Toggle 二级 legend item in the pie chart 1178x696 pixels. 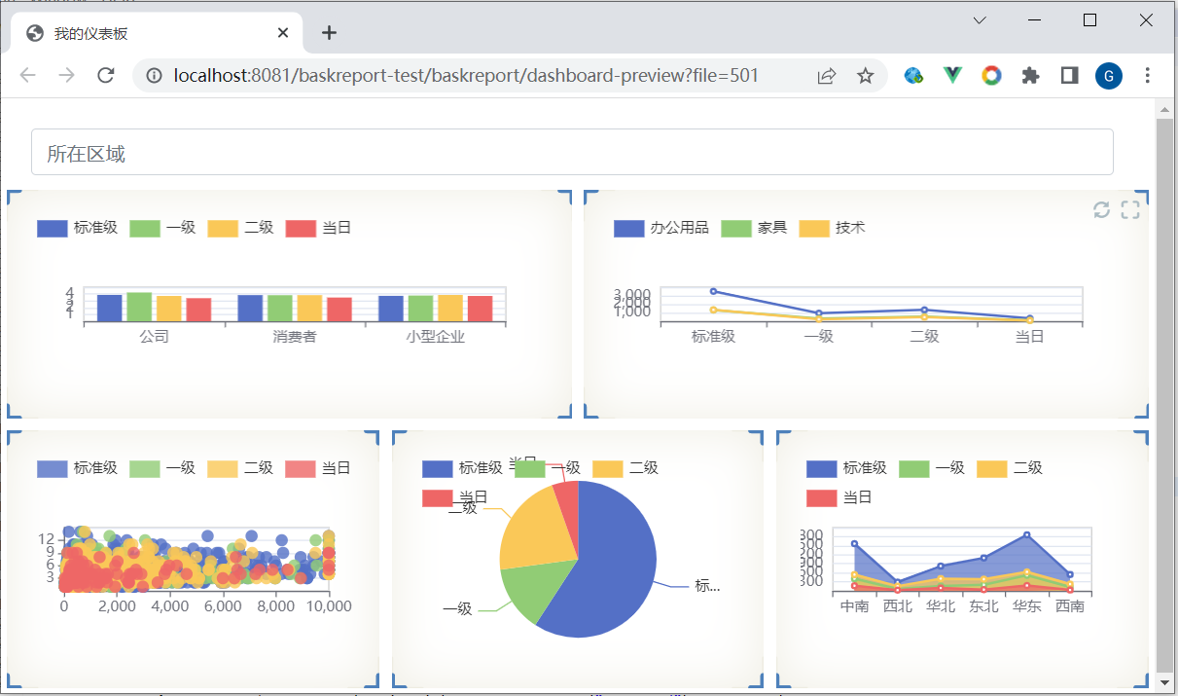(x=625, y=468)
